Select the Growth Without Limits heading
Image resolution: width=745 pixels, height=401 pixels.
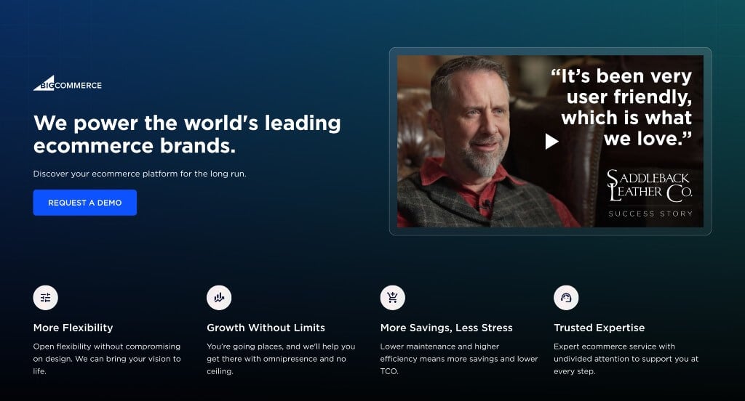(266, 328)
